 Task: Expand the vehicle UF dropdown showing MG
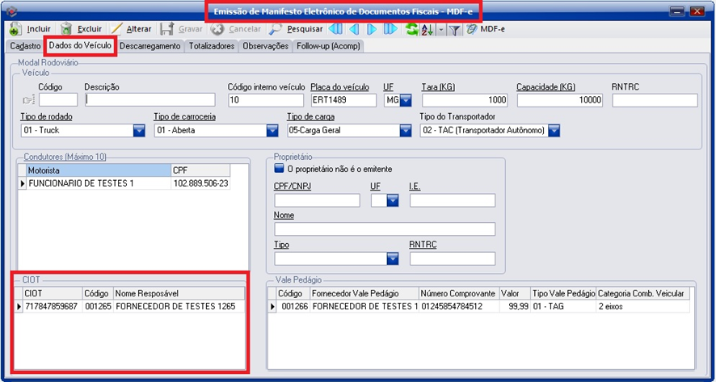pos(406,100)
